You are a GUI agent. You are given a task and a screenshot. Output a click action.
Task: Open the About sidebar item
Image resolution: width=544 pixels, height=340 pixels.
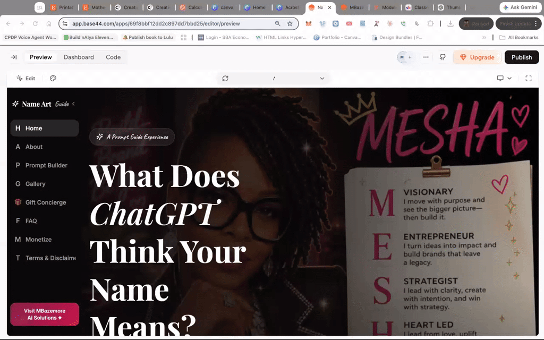(45, 147)
